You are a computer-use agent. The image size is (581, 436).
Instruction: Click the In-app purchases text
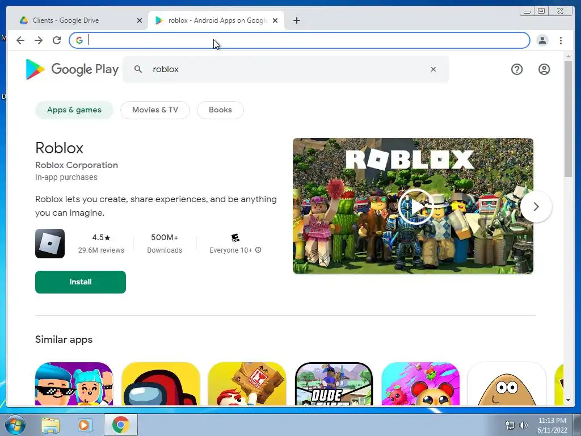tap(66, 177)
